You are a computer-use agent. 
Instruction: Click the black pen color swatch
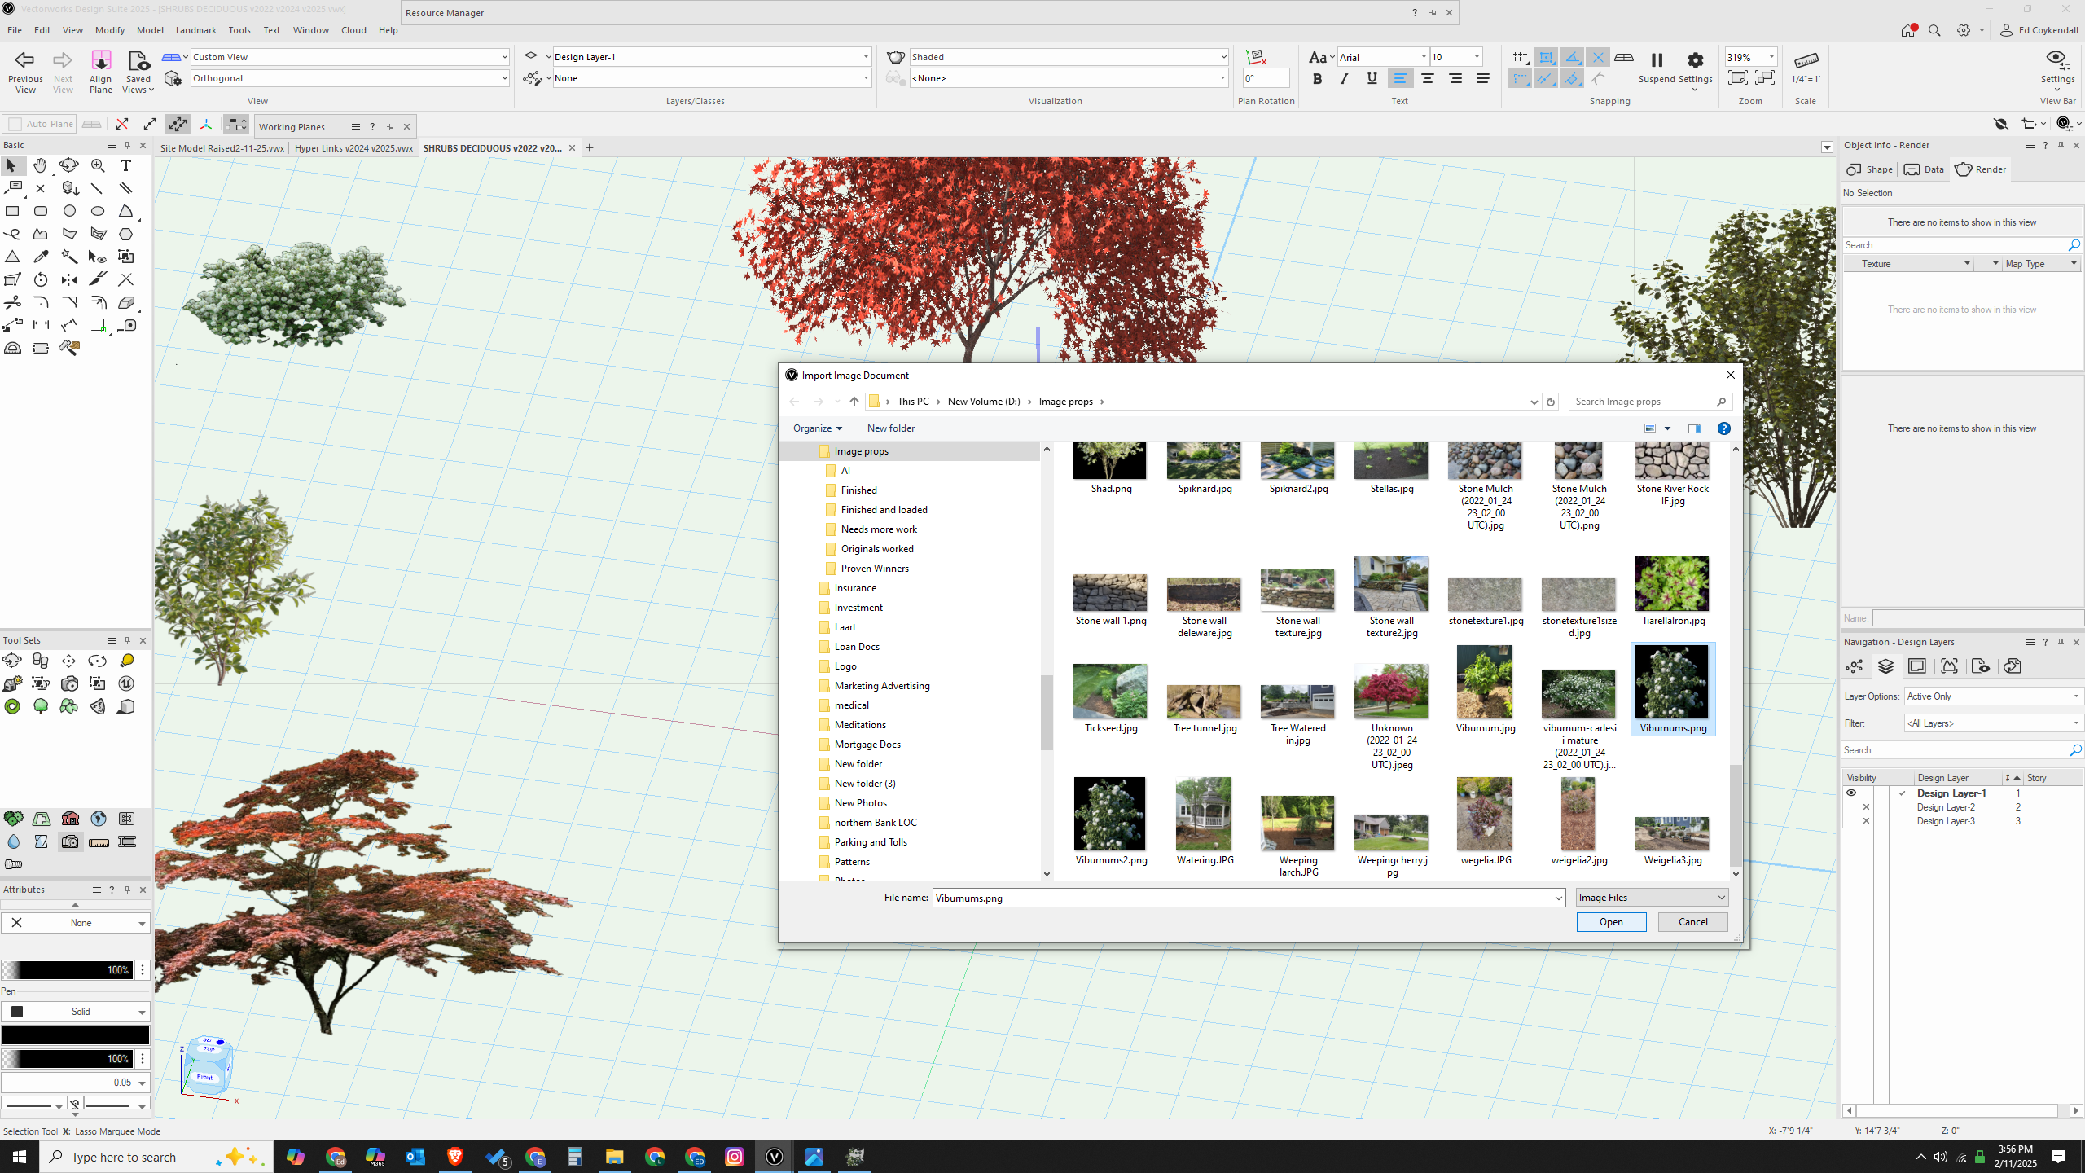[x=75, y=1035]
